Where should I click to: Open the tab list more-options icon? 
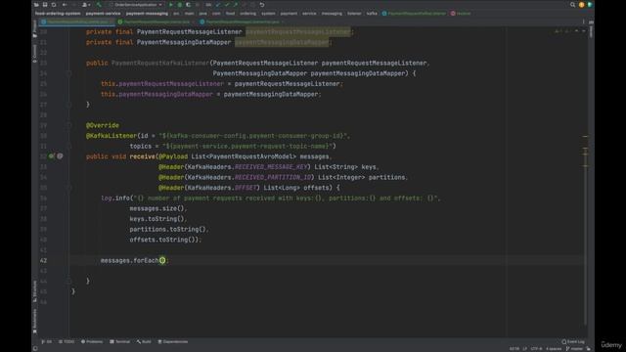[583, 22]
